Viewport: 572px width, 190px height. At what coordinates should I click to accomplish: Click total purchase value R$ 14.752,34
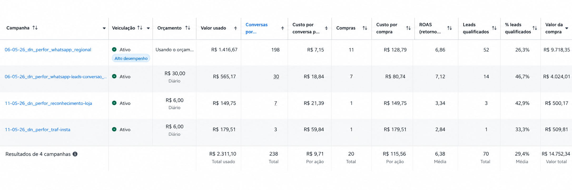556,154
